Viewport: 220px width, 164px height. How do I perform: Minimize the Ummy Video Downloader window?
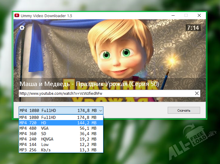pos(173,15)
